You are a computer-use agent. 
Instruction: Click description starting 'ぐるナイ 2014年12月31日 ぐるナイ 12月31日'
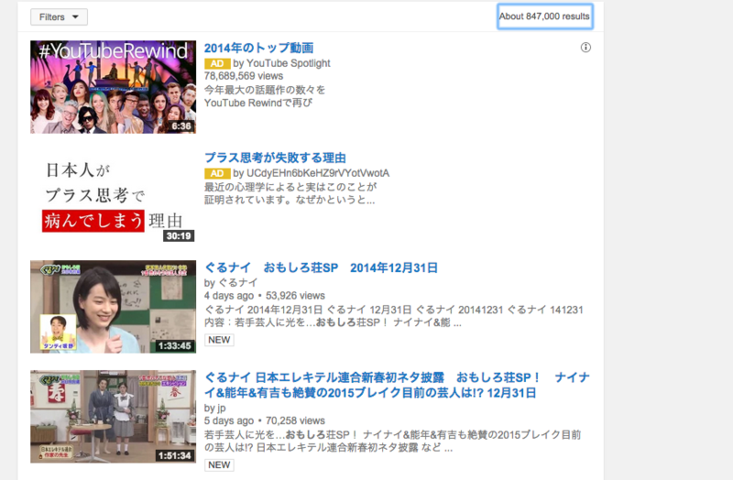tap(394, 316)
